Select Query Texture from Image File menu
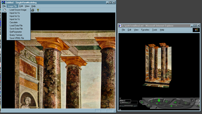This screenshot has width=202, height=114. click(16, 35)
